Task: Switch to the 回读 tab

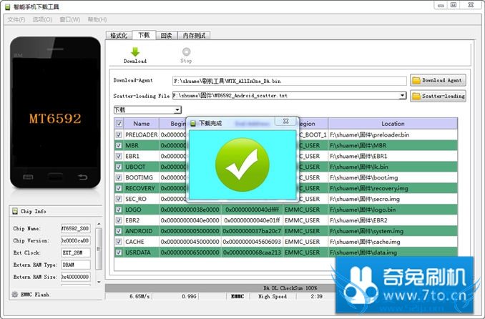Action: pos(167,36)
